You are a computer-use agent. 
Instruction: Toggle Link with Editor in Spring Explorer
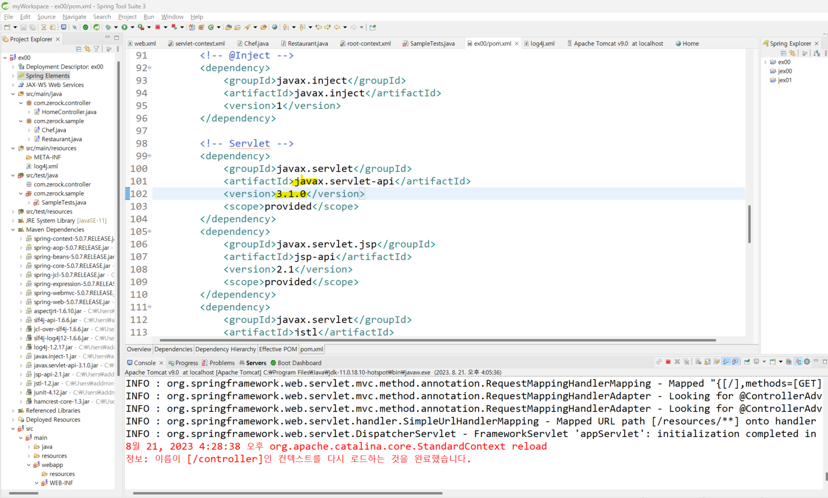pos(792,53)
